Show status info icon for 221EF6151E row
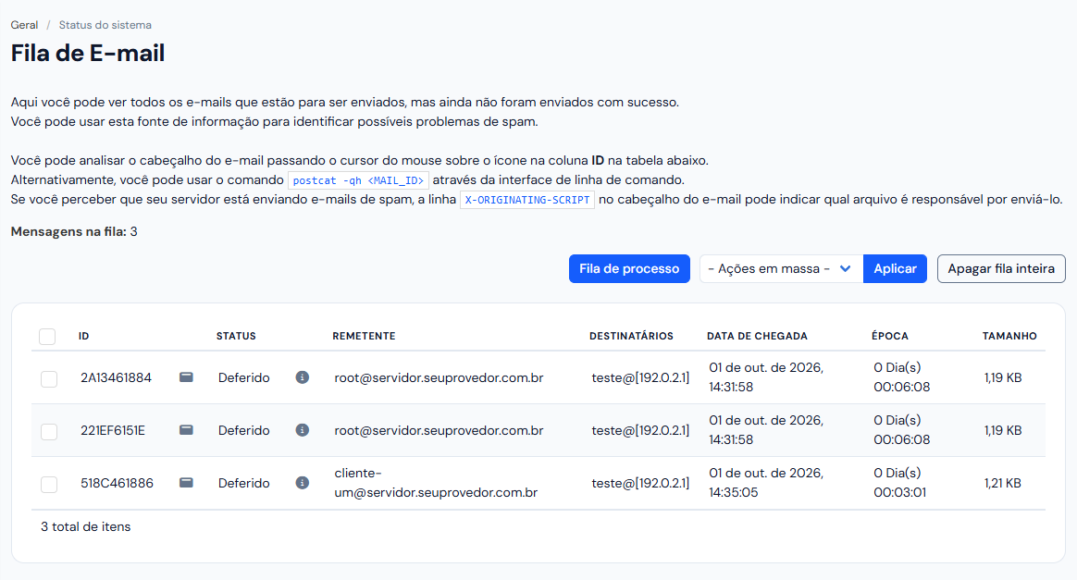 303,430
